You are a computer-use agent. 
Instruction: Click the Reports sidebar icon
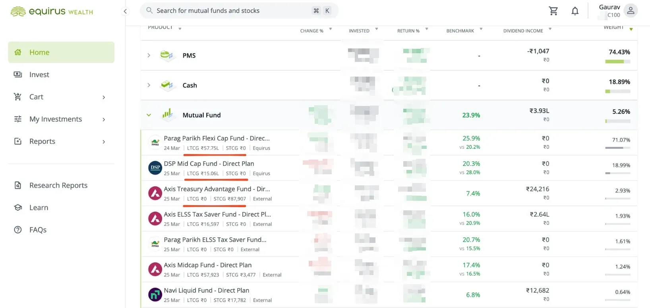[18, 141]
